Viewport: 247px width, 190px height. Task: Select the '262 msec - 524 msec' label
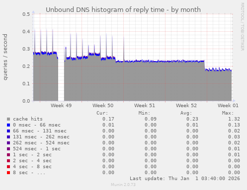click(x=41, y=143)
